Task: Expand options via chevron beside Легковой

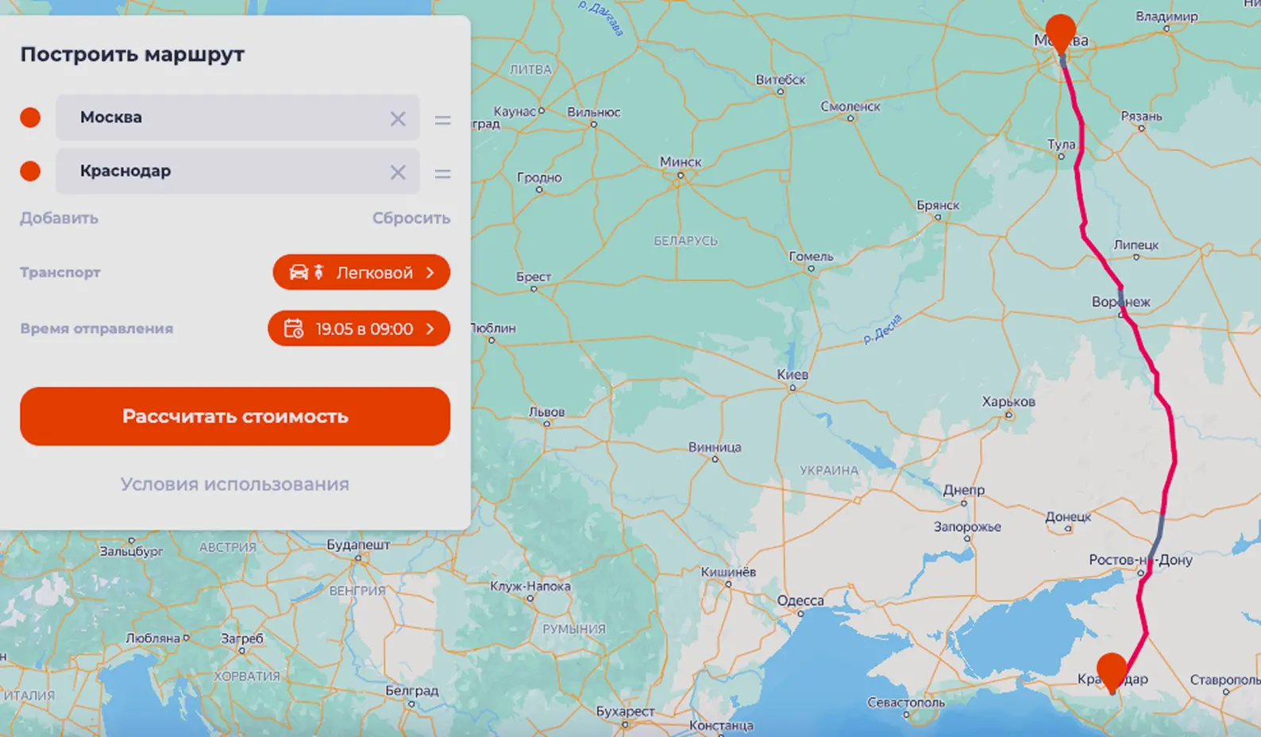Action: [x=430, y=272]
